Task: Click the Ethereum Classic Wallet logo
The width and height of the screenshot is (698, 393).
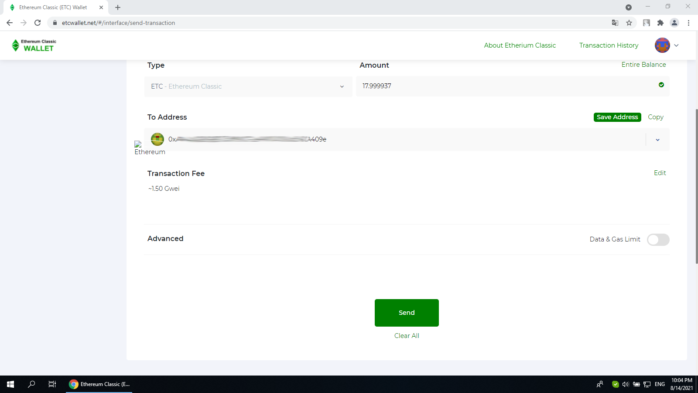Action: 33,45
